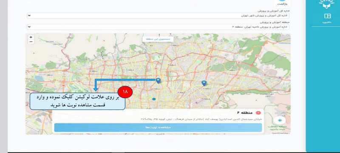
Task: Open the منطقه آموزش و پرورش dropdown
Action: 158,27
